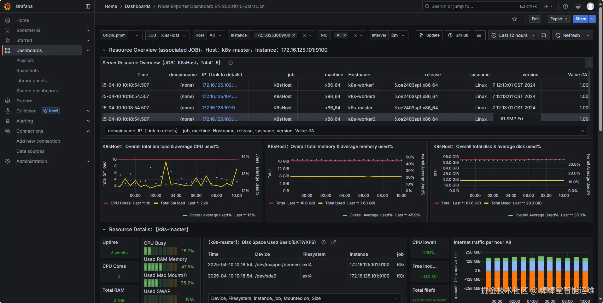Select Data sources in sidebar menu

coord(30,151)
